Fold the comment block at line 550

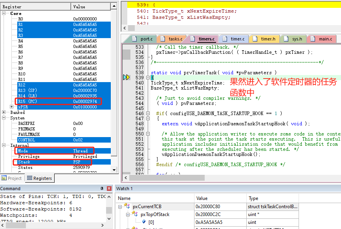coord(148,134)
